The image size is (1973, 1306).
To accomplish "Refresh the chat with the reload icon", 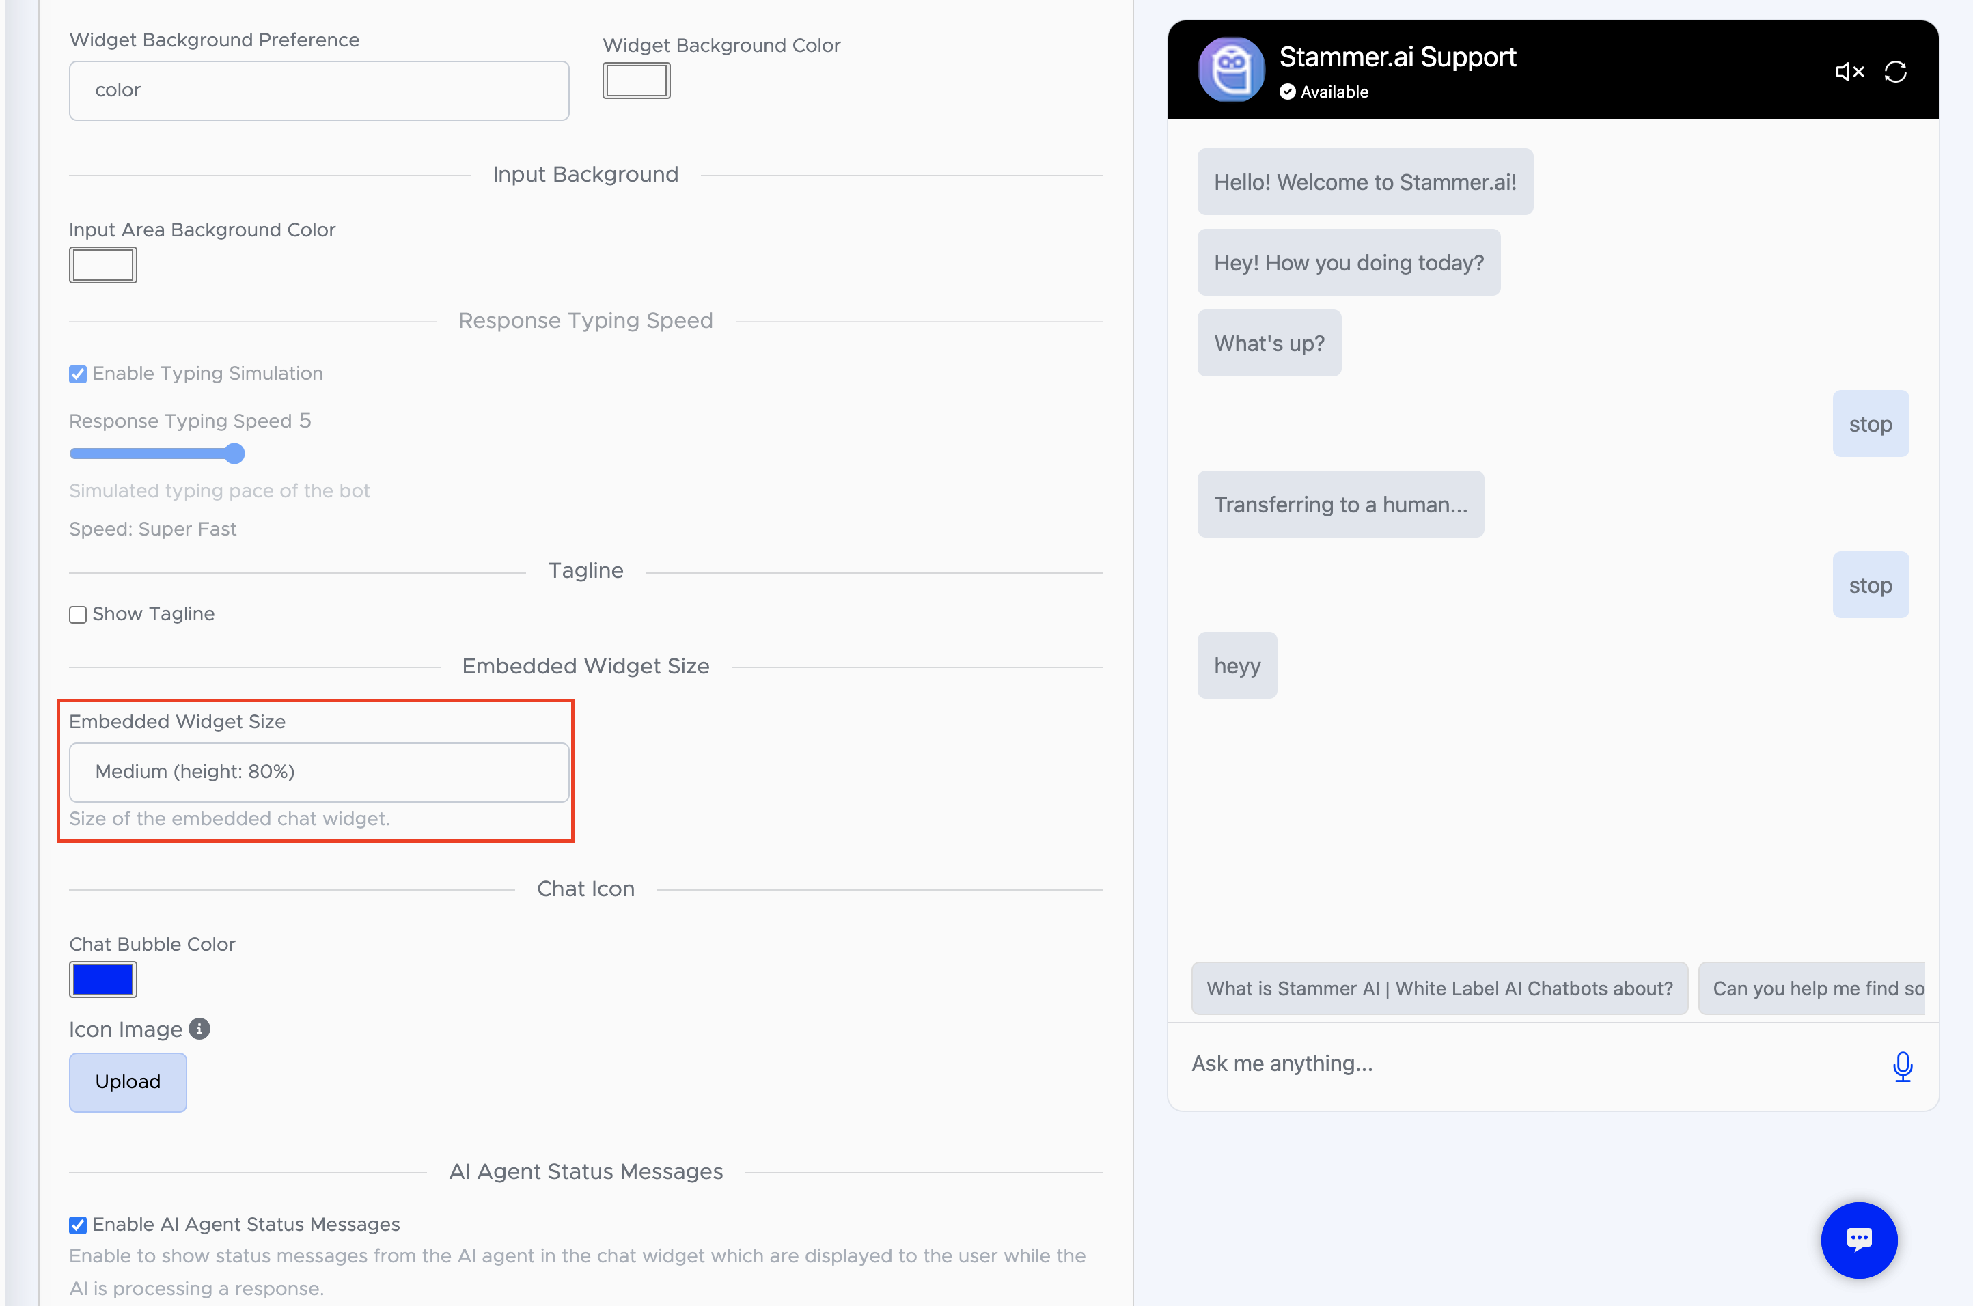I will tap(1896, 72).
